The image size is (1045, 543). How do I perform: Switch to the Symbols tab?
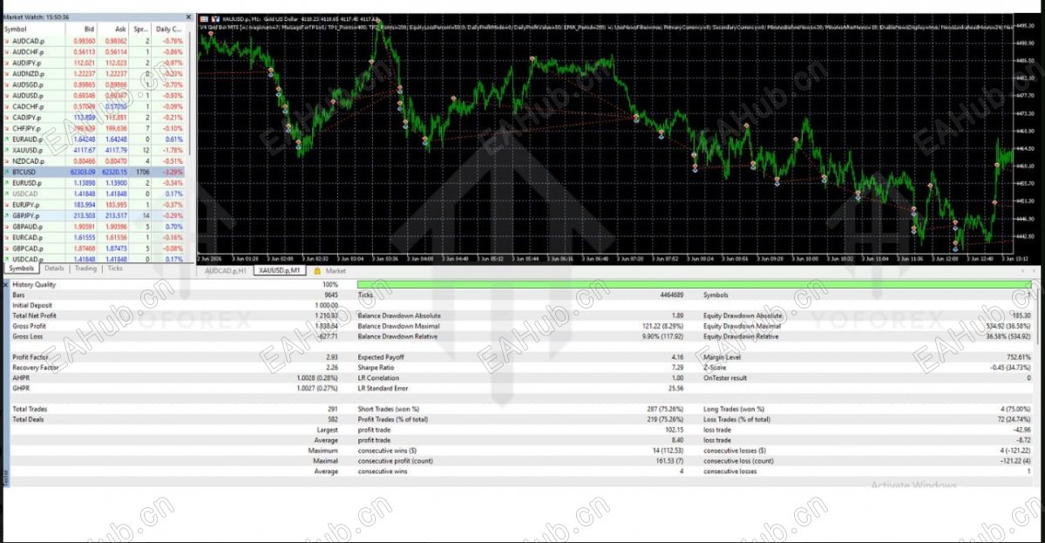21,268
